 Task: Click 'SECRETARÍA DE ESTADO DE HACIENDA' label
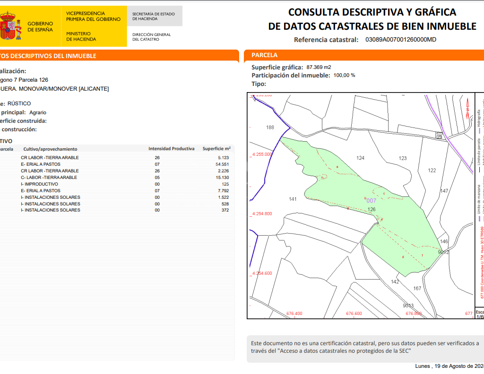pyautogui.click(x=154, y=17)
